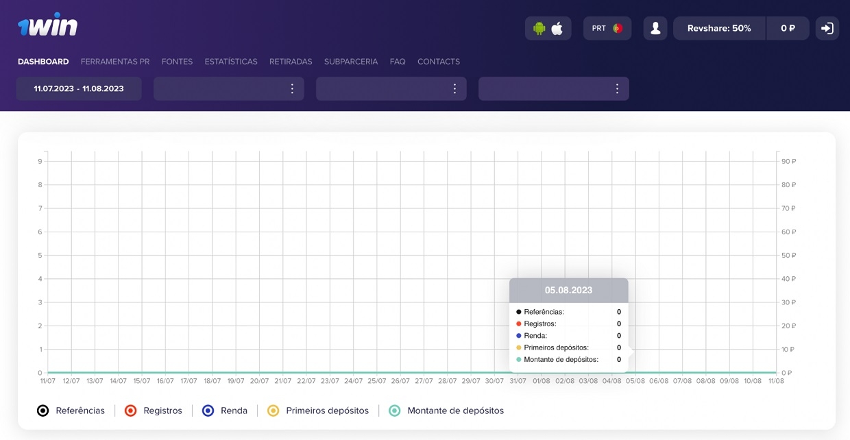Click the Apple app icon

tap(557, 29)
